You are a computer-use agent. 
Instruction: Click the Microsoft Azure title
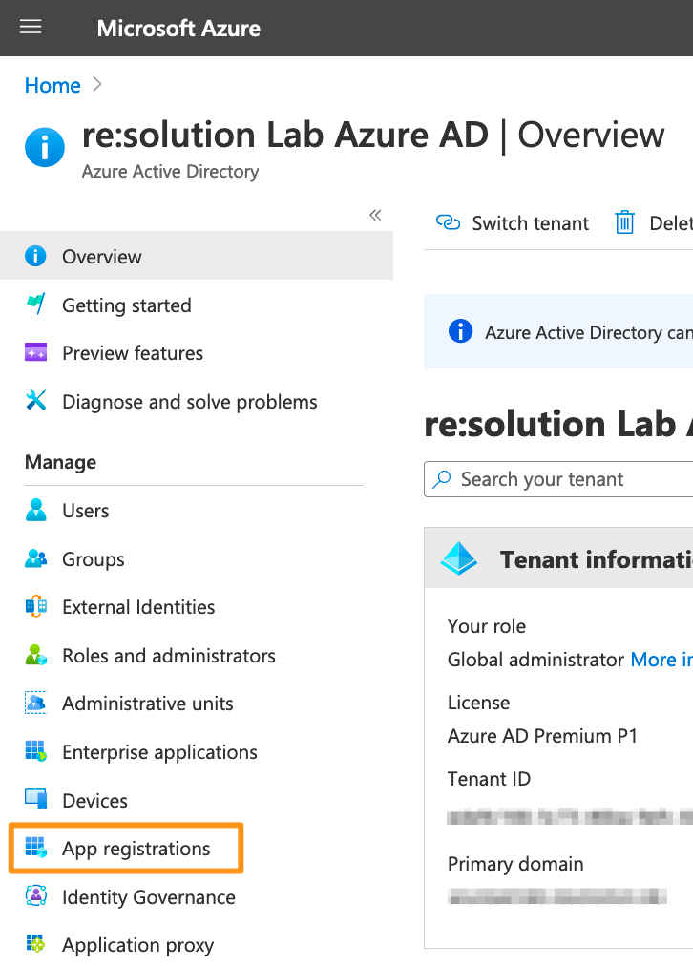click(x=178, y=29)
